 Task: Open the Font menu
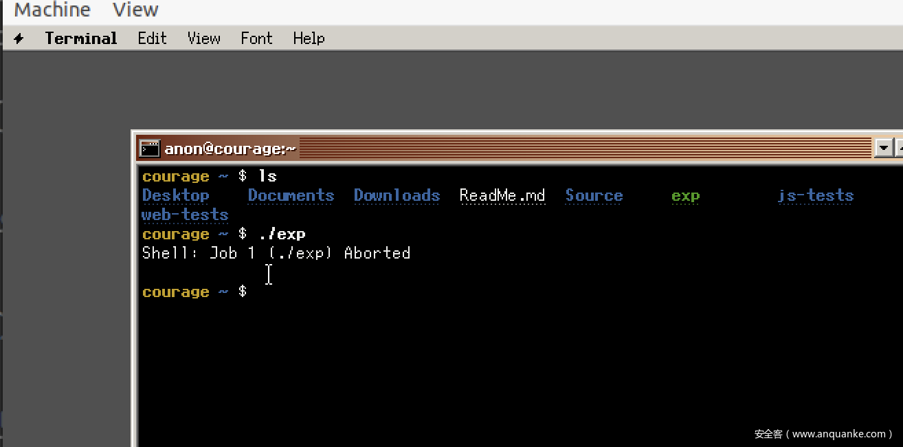pos(256,39)
